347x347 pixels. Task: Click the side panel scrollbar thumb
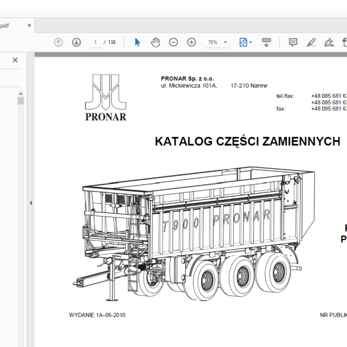click(x=21, y=101)
